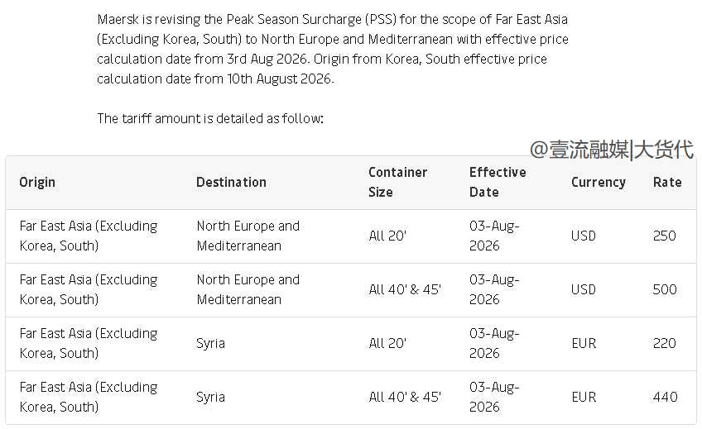The image size is (702, 429).
Task: Select the rate value 500
Action: [x=665, y=289]
